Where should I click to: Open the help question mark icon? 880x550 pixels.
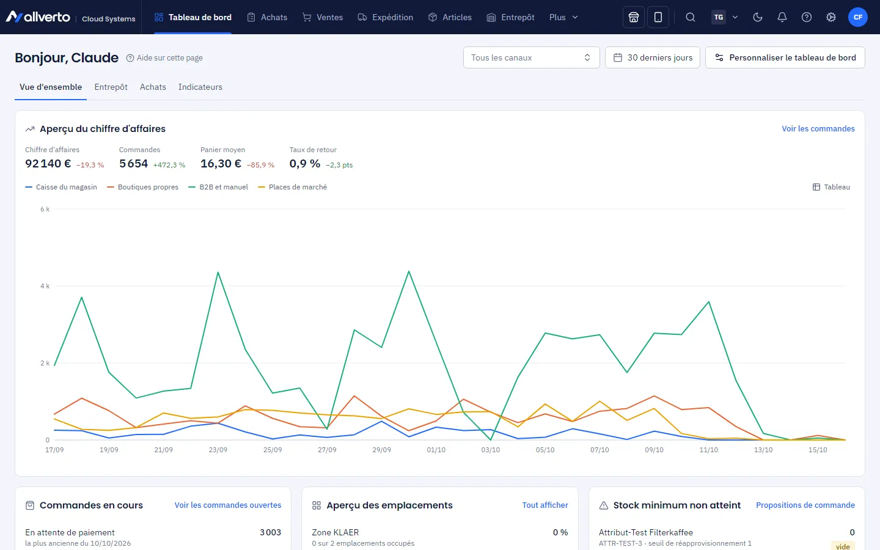click(807, 17)
